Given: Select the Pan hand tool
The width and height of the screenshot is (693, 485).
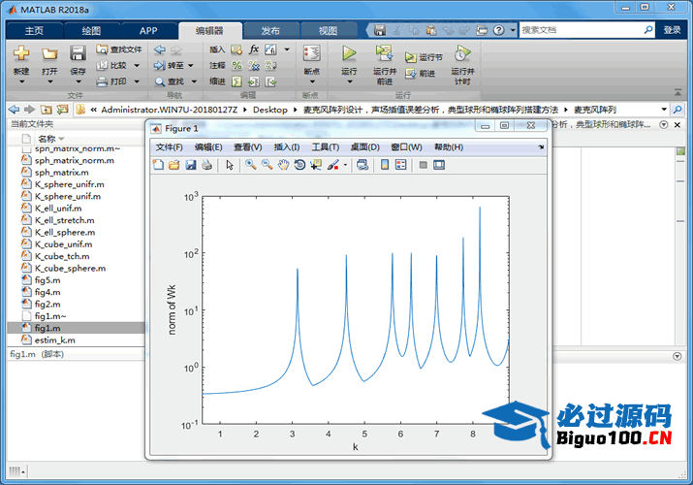Looking at the screenshot, I should pos(283,165).
